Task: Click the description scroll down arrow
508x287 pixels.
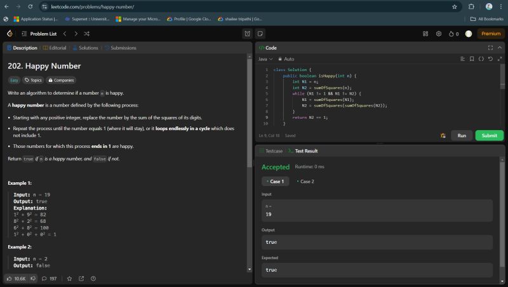Action: [x=250, y=269]
